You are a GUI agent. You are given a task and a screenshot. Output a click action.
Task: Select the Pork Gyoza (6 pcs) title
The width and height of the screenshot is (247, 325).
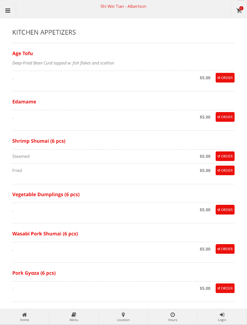pyautogui.click(x=34, y=273)
